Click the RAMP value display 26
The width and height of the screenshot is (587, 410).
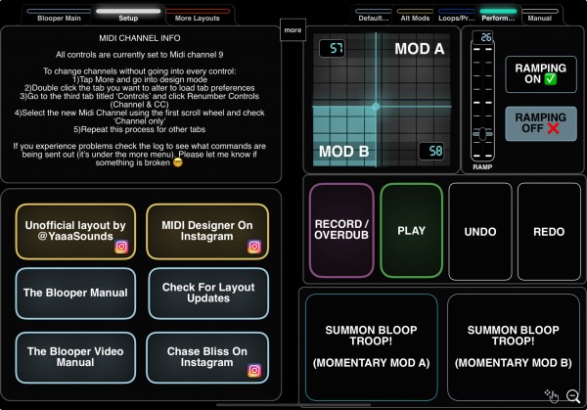482,37
